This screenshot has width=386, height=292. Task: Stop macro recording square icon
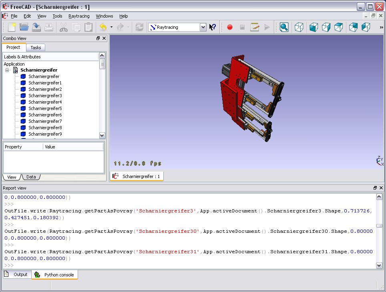click(242, 27)
